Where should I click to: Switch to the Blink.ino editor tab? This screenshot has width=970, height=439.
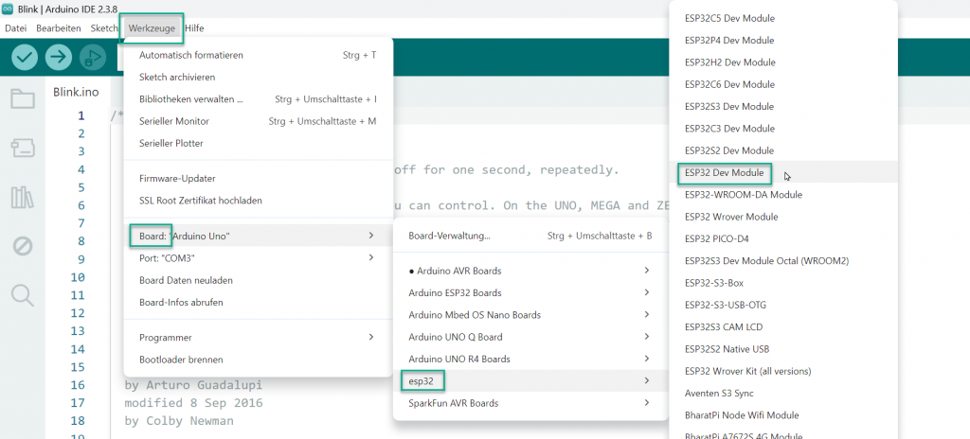(76, 92)
